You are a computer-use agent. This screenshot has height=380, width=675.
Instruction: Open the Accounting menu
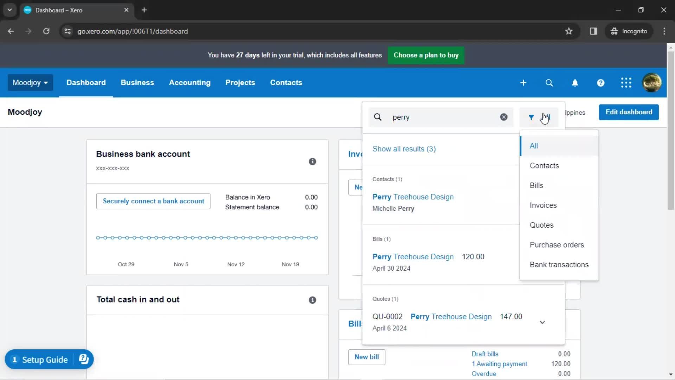coord(189,83)
